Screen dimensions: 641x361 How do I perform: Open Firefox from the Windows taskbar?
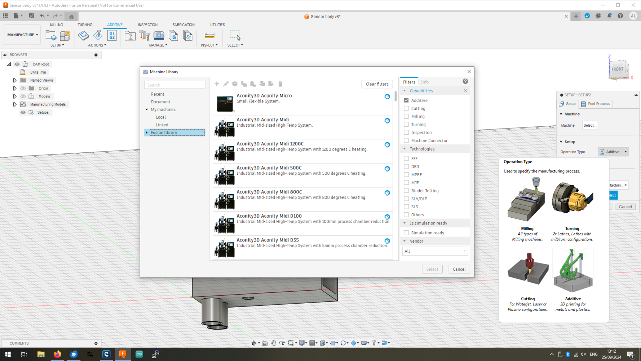tap(57, 354)
